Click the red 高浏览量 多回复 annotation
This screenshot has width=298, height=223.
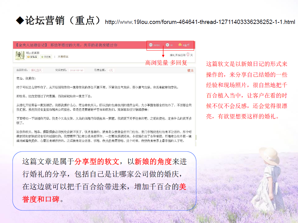[166, 63]
